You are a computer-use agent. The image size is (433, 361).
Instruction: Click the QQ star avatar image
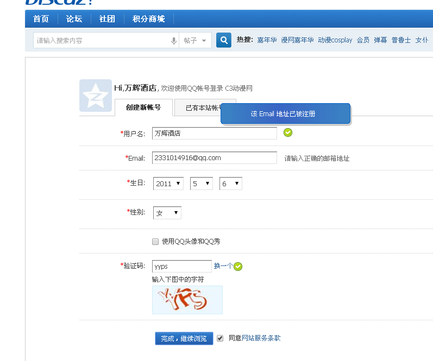96,96
